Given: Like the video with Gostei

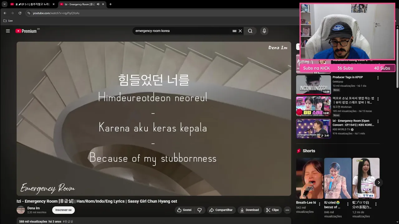Looking at the screenshot, I should [184, 210].
